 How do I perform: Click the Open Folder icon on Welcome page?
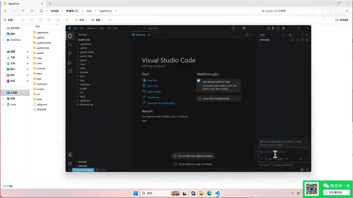click(144, 92)
